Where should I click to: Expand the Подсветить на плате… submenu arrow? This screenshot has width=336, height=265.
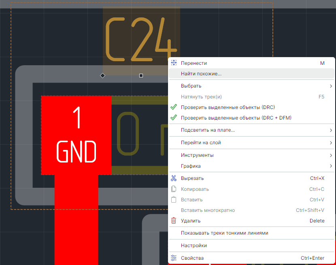pos(331,130)
